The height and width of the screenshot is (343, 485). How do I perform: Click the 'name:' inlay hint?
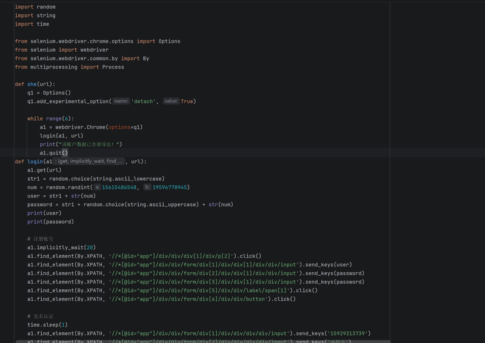pos(121,101)
